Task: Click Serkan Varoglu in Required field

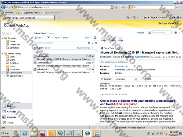Action: pos(121,66)
